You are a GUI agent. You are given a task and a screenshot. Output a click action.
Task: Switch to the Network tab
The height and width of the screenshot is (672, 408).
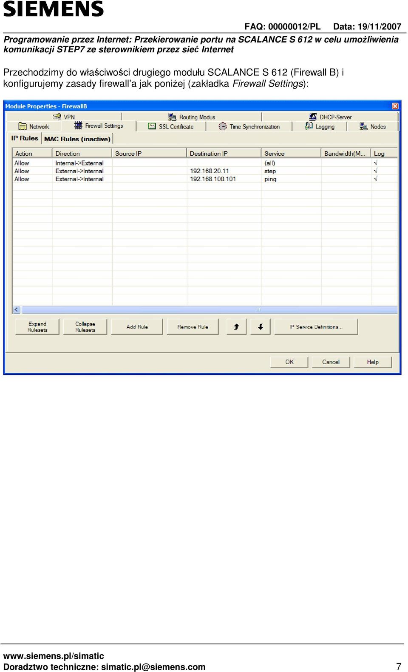(x=34, y=126)
